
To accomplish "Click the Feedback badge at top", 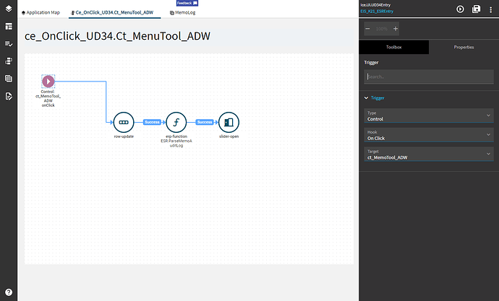I will (187, 3).
